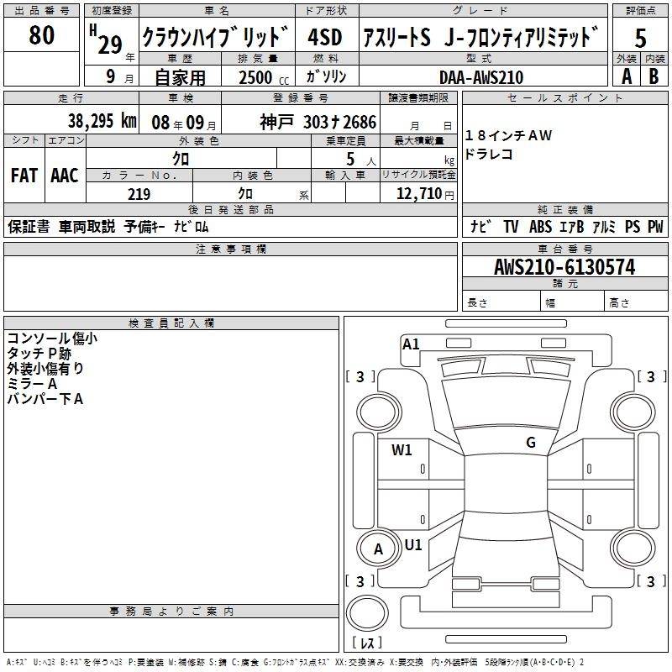
Task: Click the [レス] spare tire label
Action: [367, 643]
